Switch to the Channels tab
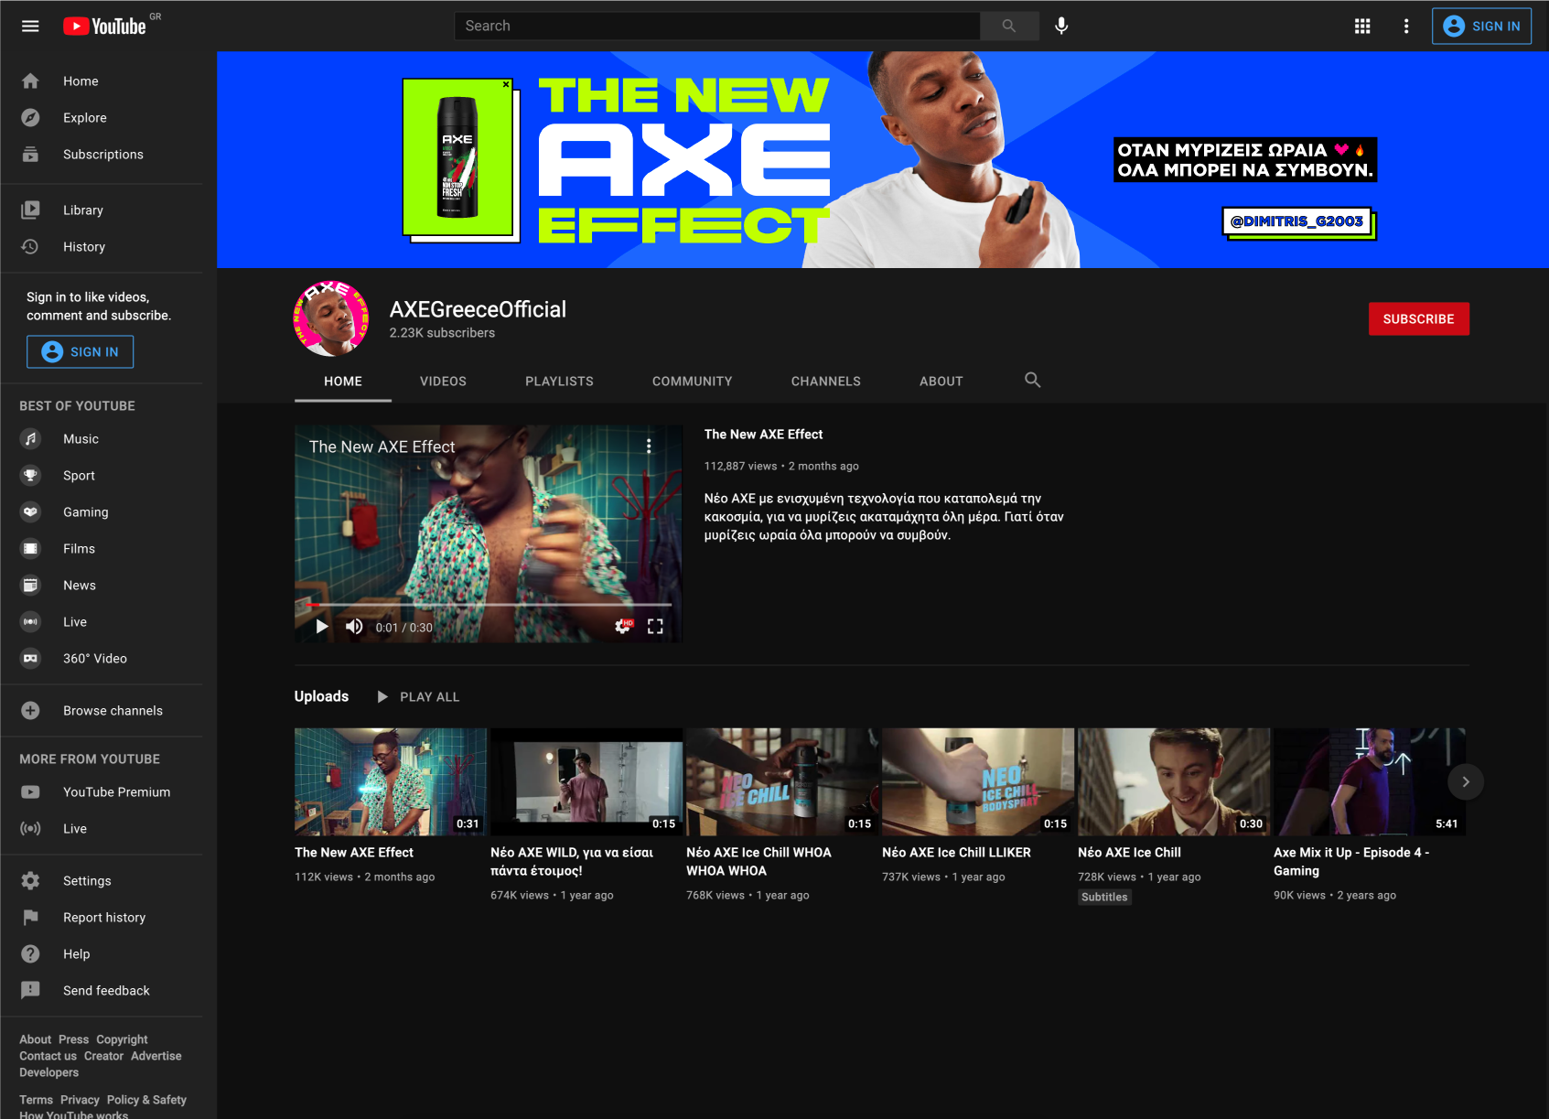Image resolution: width=1549 pixels, height=1119 pixels. [x=825, y=382]
